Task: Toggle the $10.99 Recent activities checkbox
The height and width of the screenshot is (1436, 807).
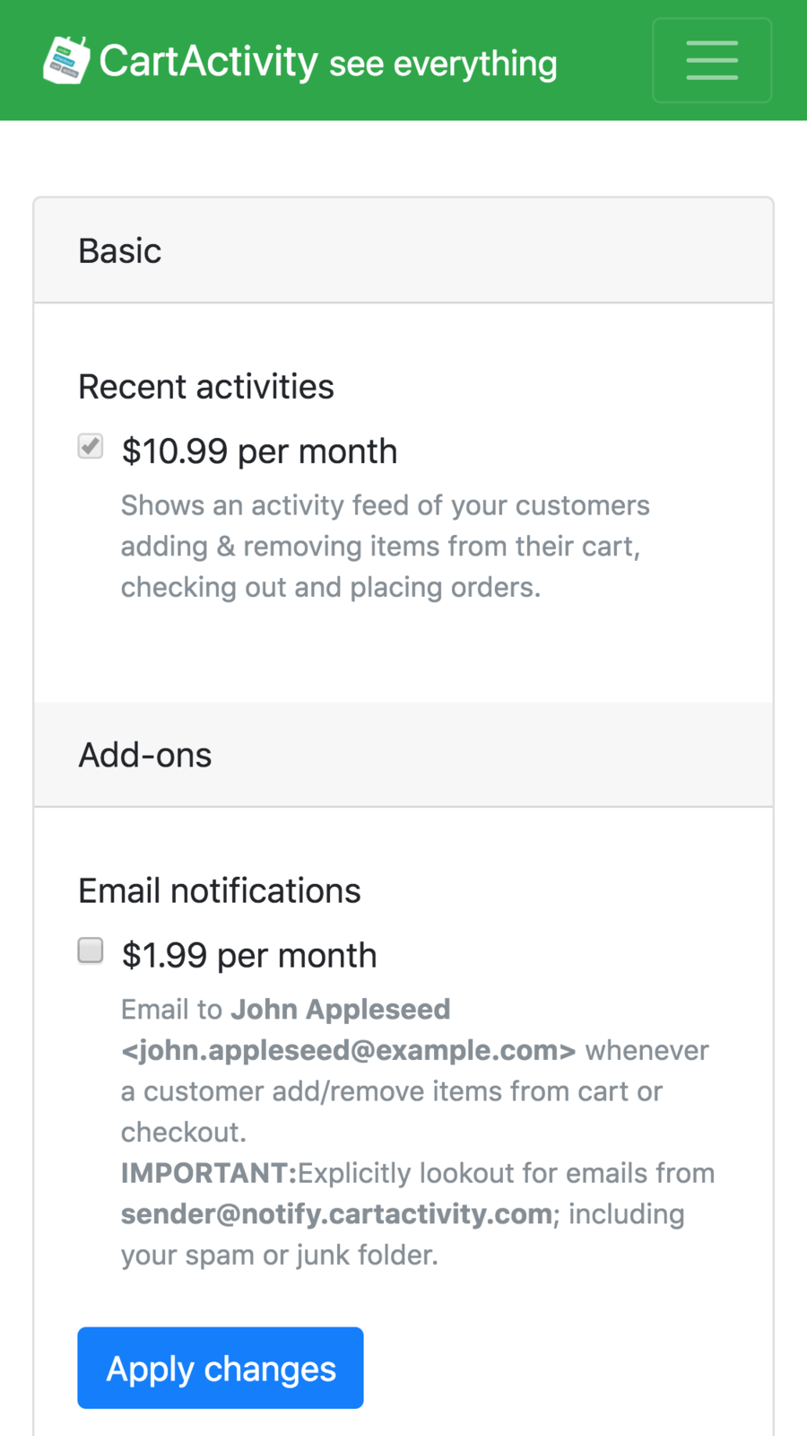Action: coord(91,446)
